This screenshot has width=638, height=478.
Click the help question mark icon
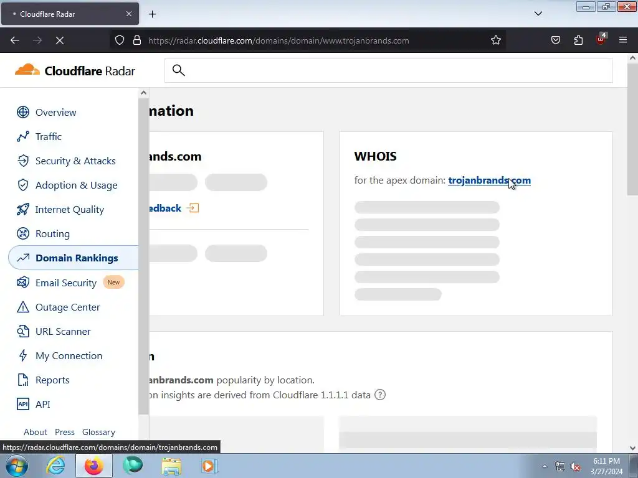[379, 395]
